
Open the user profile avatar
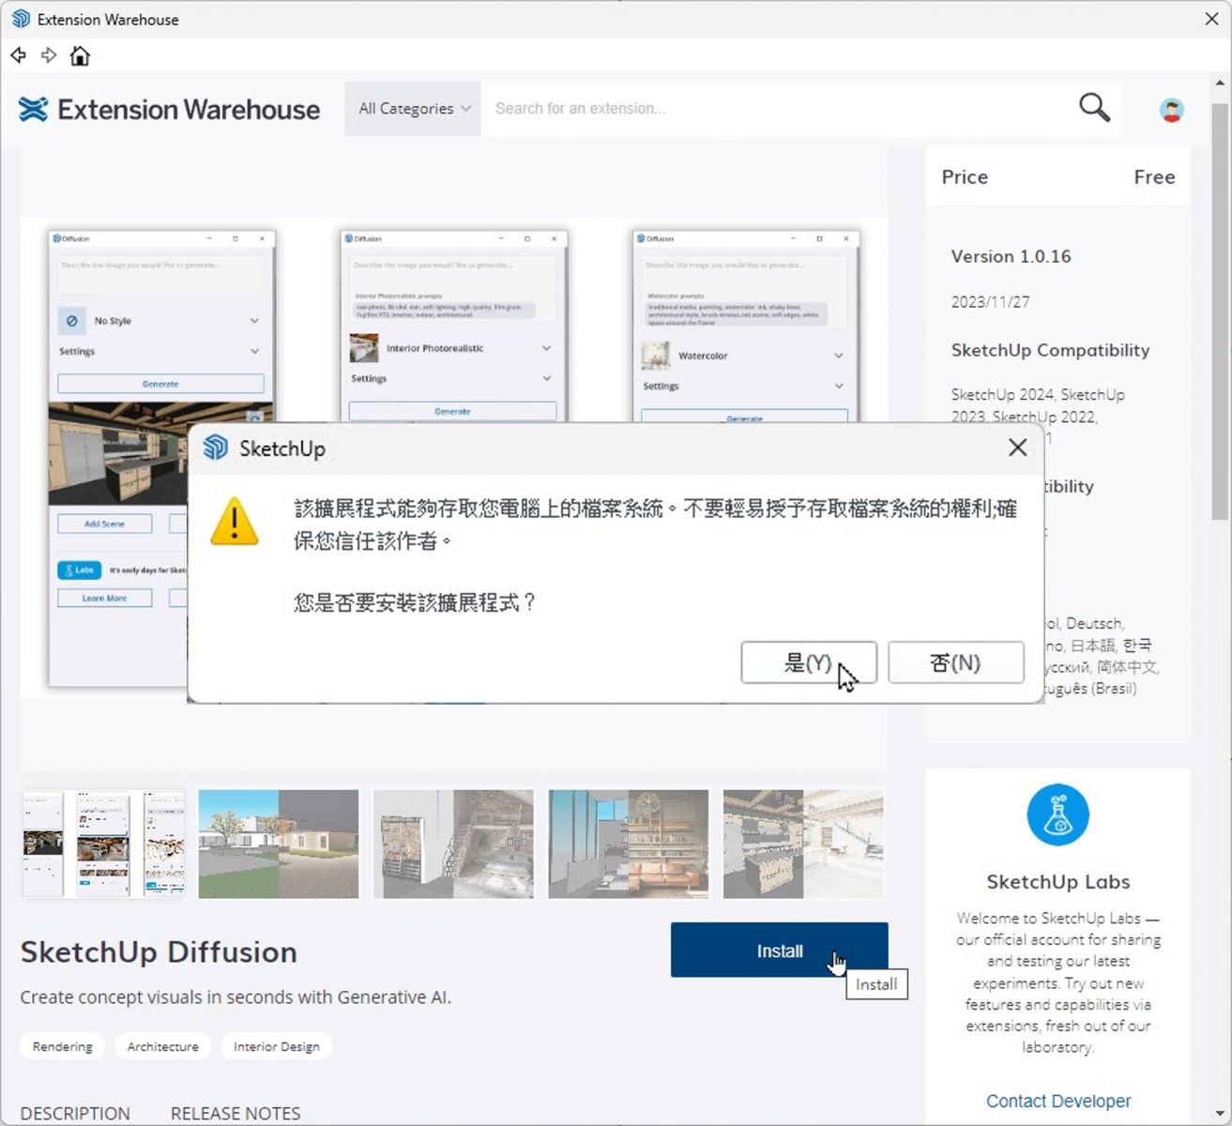coord(1171,110)
